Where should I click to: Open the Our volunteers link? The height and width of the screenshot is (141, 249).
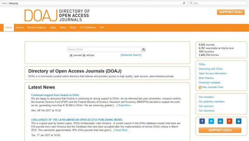[207, 111]
